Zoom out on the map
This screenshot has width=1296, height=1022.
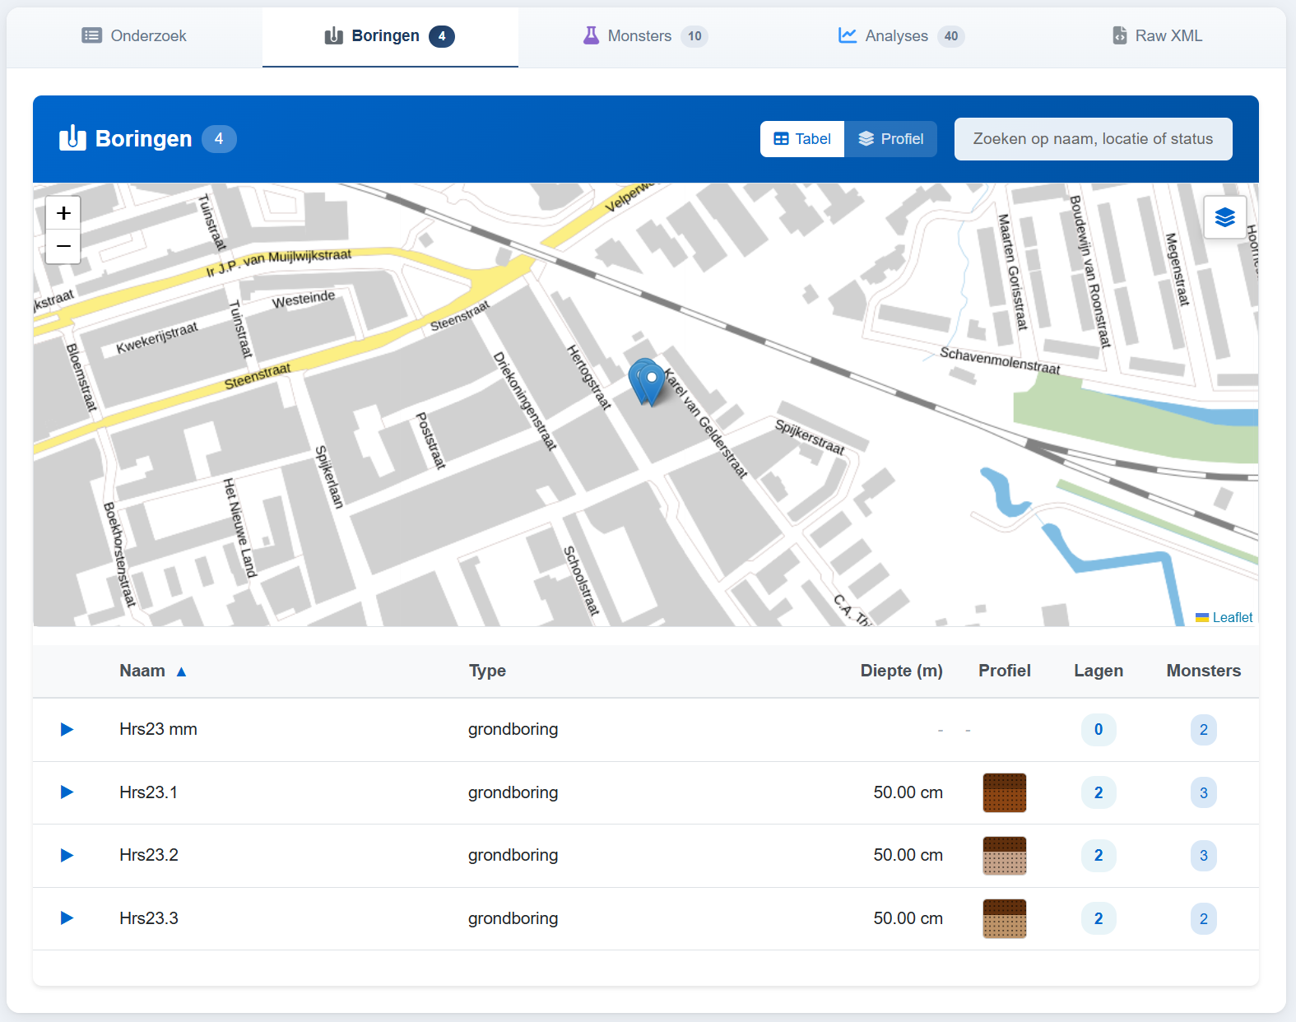(63, 247)
